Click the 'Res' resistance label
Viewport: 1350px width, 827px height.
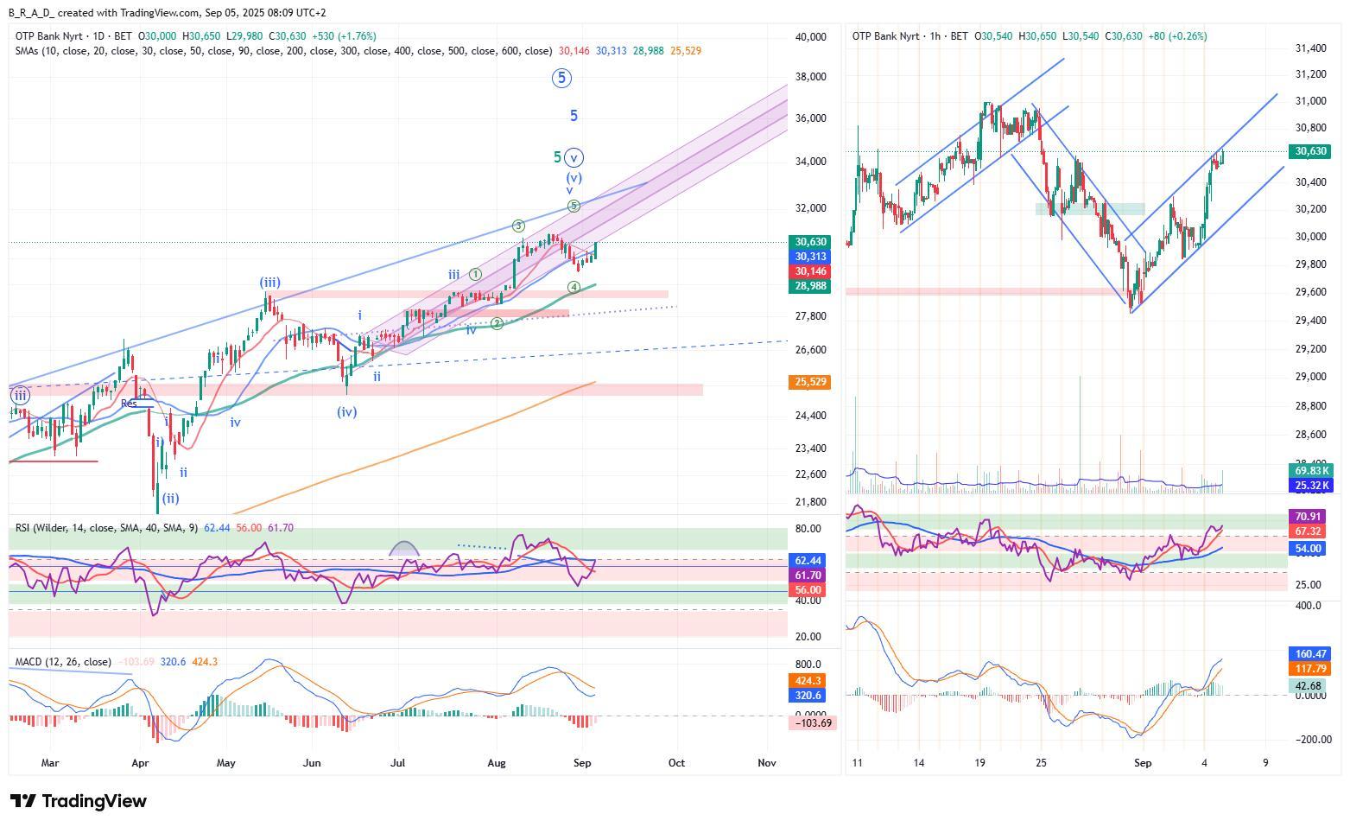(129, 404)
